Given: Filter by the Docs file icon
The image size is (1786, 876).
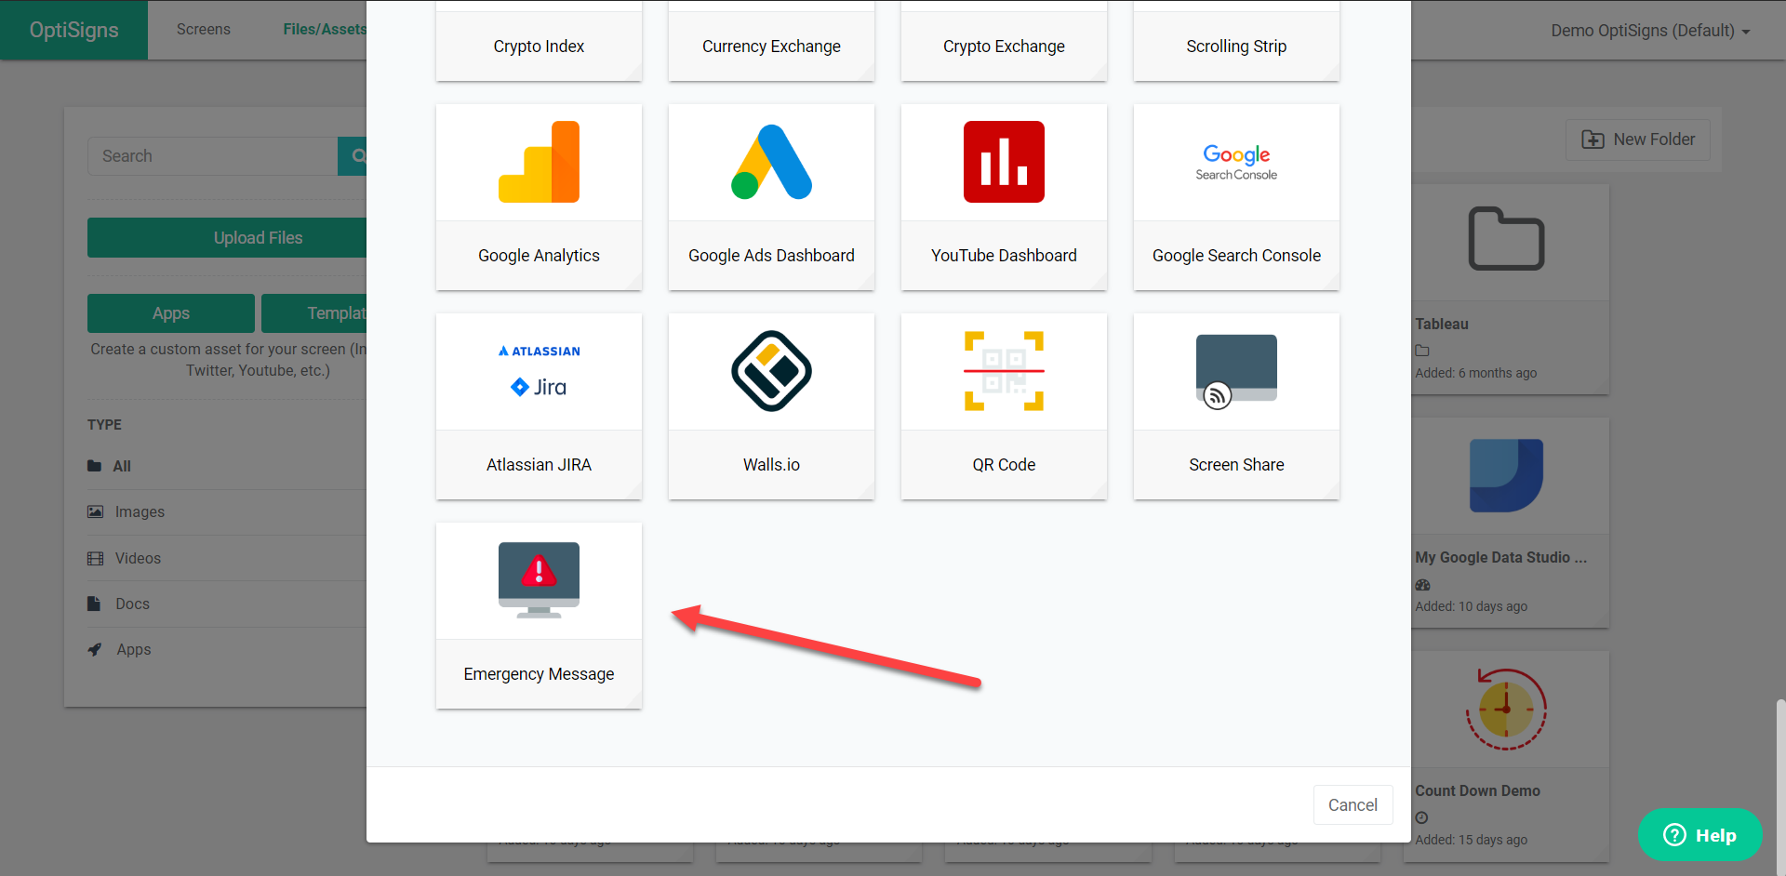Looking at the screenshot, I should click(94, 604).
